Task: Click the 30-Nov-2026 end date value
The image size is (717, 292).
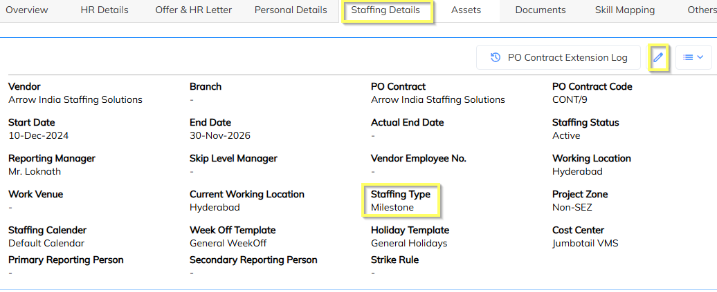Action: click(220, 135)
